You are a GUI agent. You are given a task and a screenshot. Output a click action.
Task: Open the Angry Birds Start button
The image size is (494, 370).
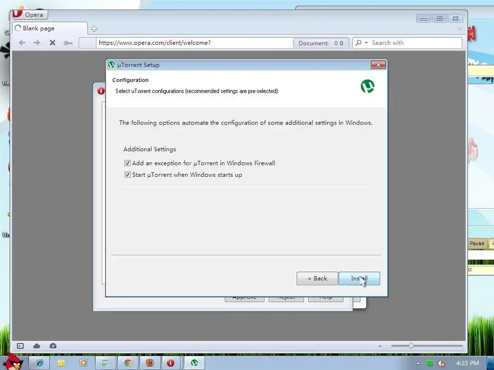[x=13, y=362]
